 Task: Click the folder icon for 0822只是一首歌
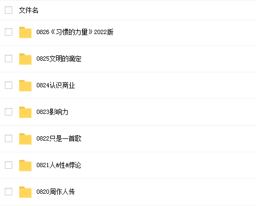(25, 139)
